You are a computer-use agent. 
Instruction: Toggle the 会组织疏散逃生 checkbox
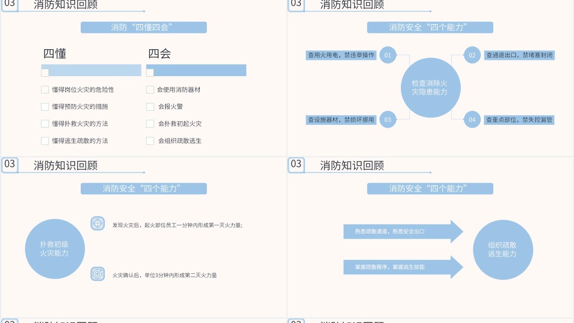point(150,141)
